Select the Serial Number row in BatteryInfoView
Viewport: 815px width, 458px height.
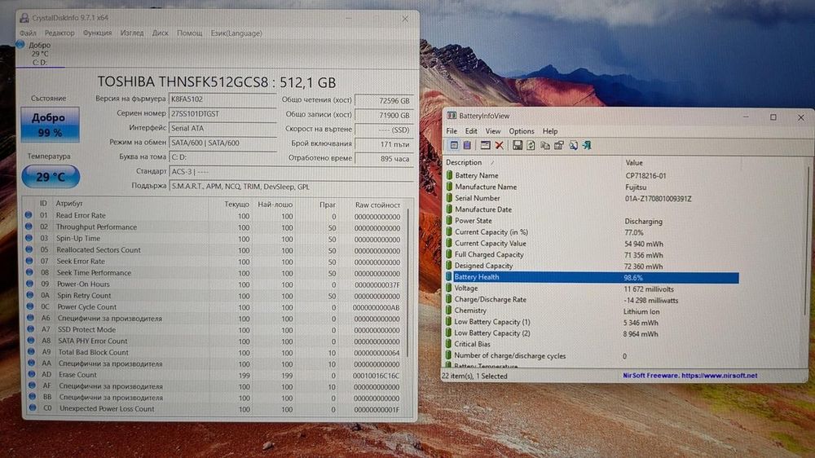point(592,198)
